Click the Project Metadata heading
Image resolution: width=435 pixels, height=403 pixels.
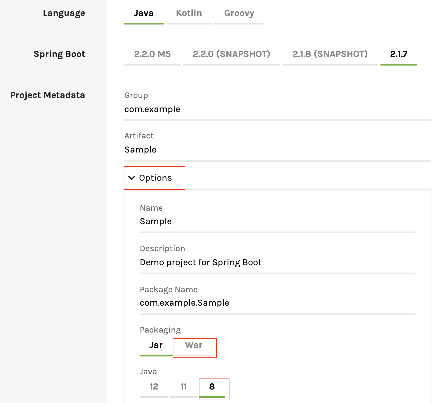pos(48,95)
